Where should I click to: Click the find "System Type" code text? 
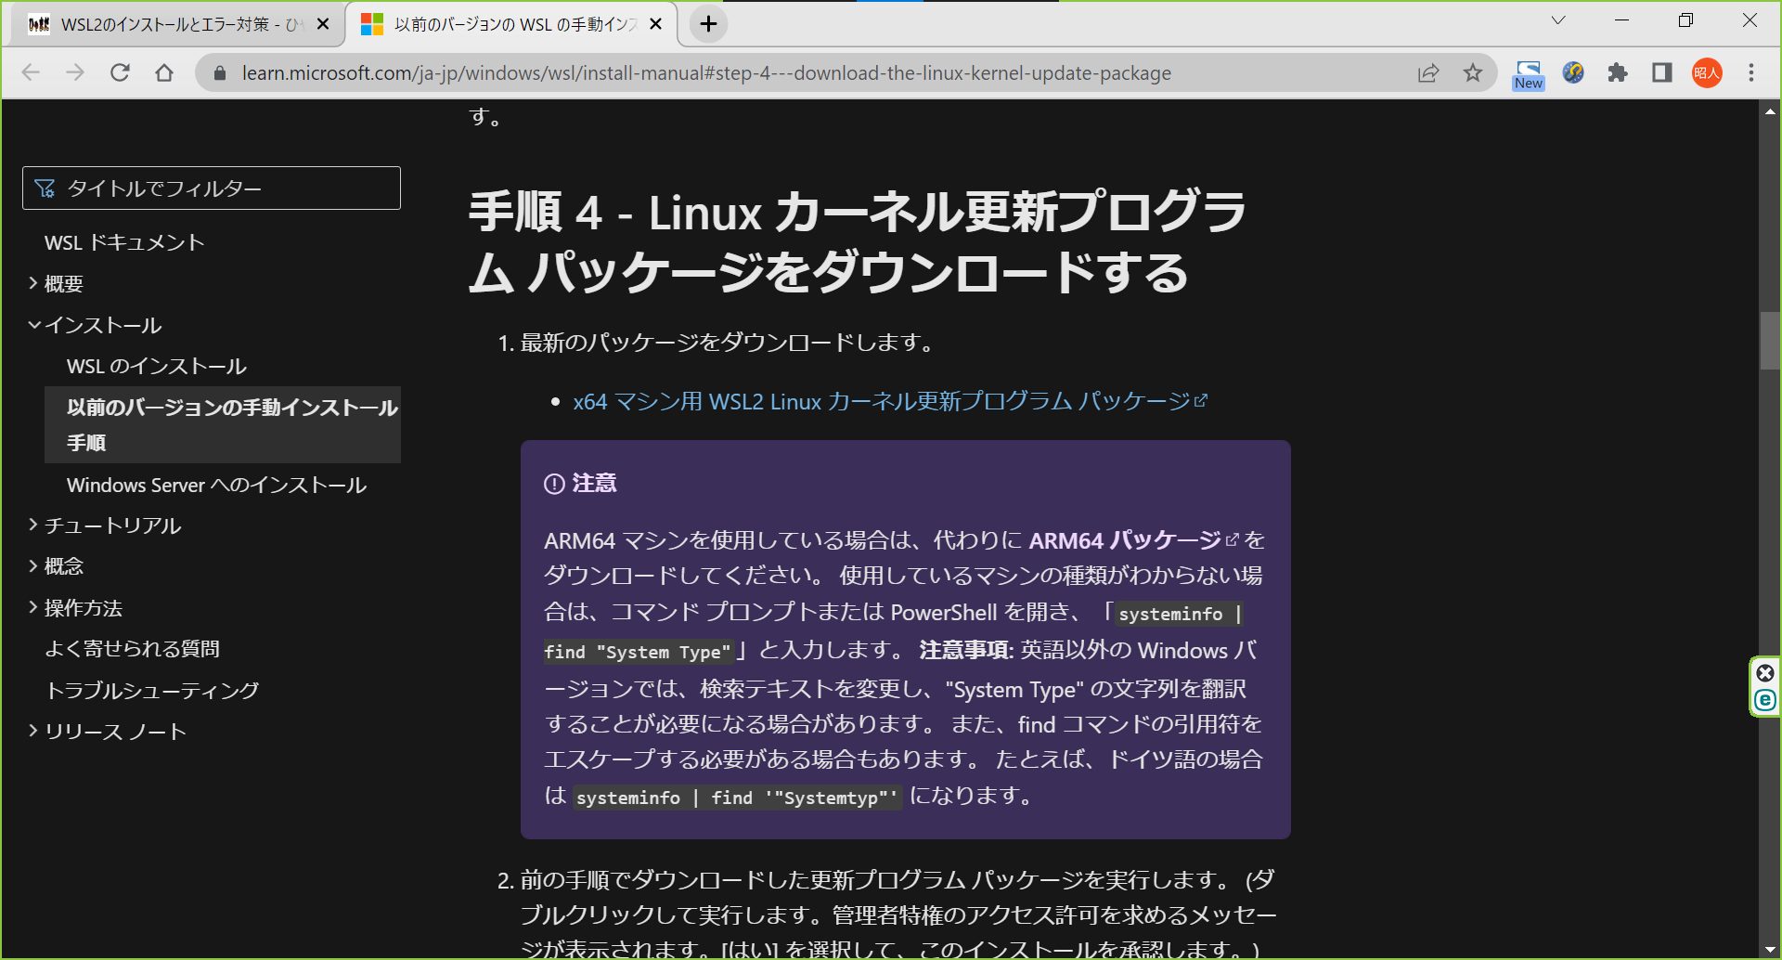639,652
